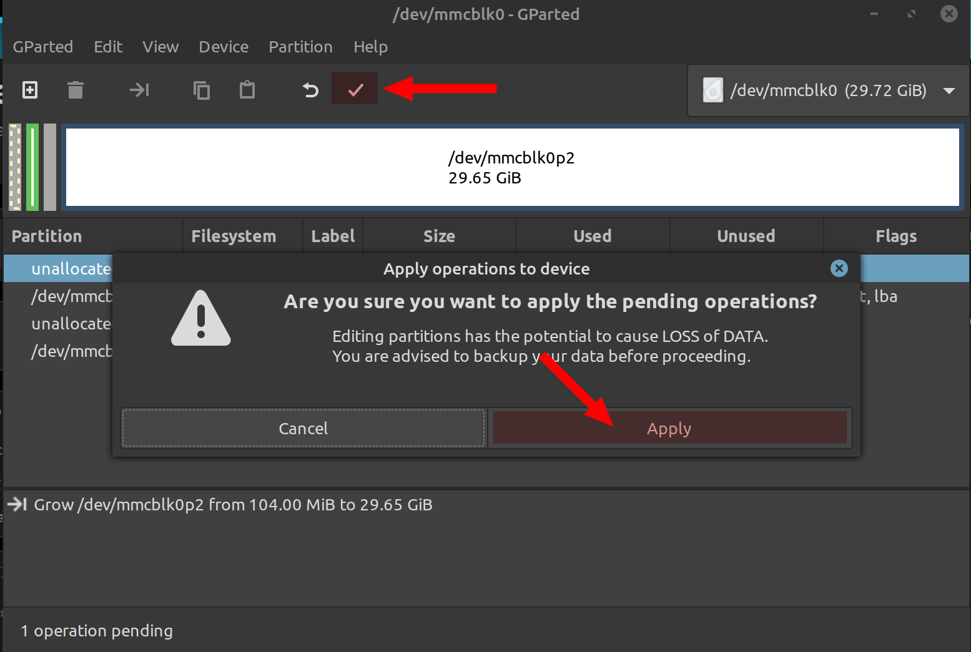Click the warning triangle icon in dialog
971x652 pixels.
point(201,318)
